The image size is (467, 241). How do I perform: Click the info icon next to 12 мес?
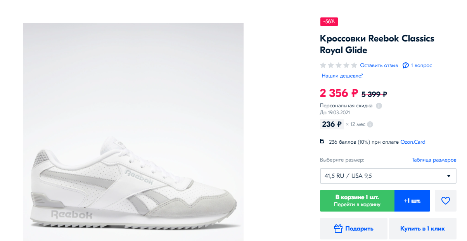(370, 124)
